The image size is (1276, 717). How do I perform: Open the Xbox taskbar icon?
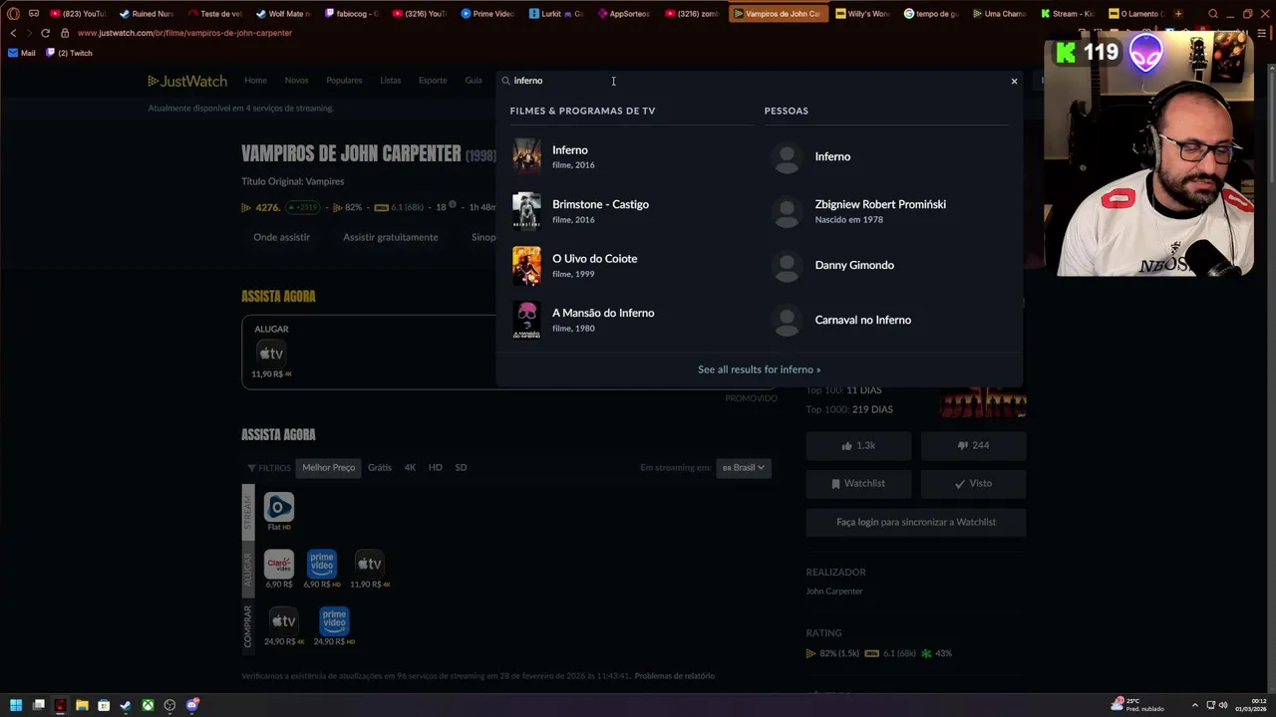(148, 705)
